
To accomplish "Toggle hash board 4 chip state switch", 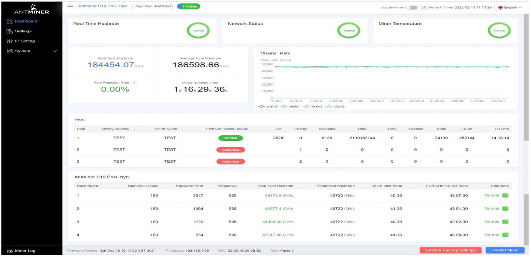I will click(x=506, y=235).
